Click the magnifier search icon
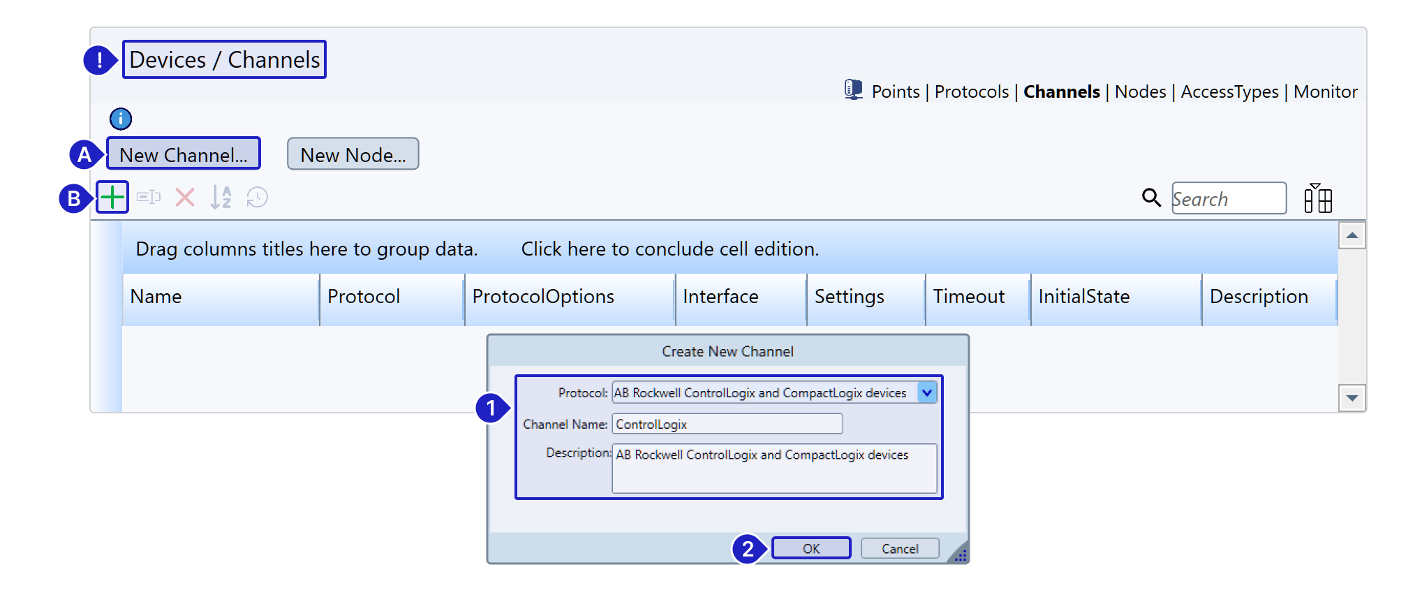 click(x=1151, y=198)
